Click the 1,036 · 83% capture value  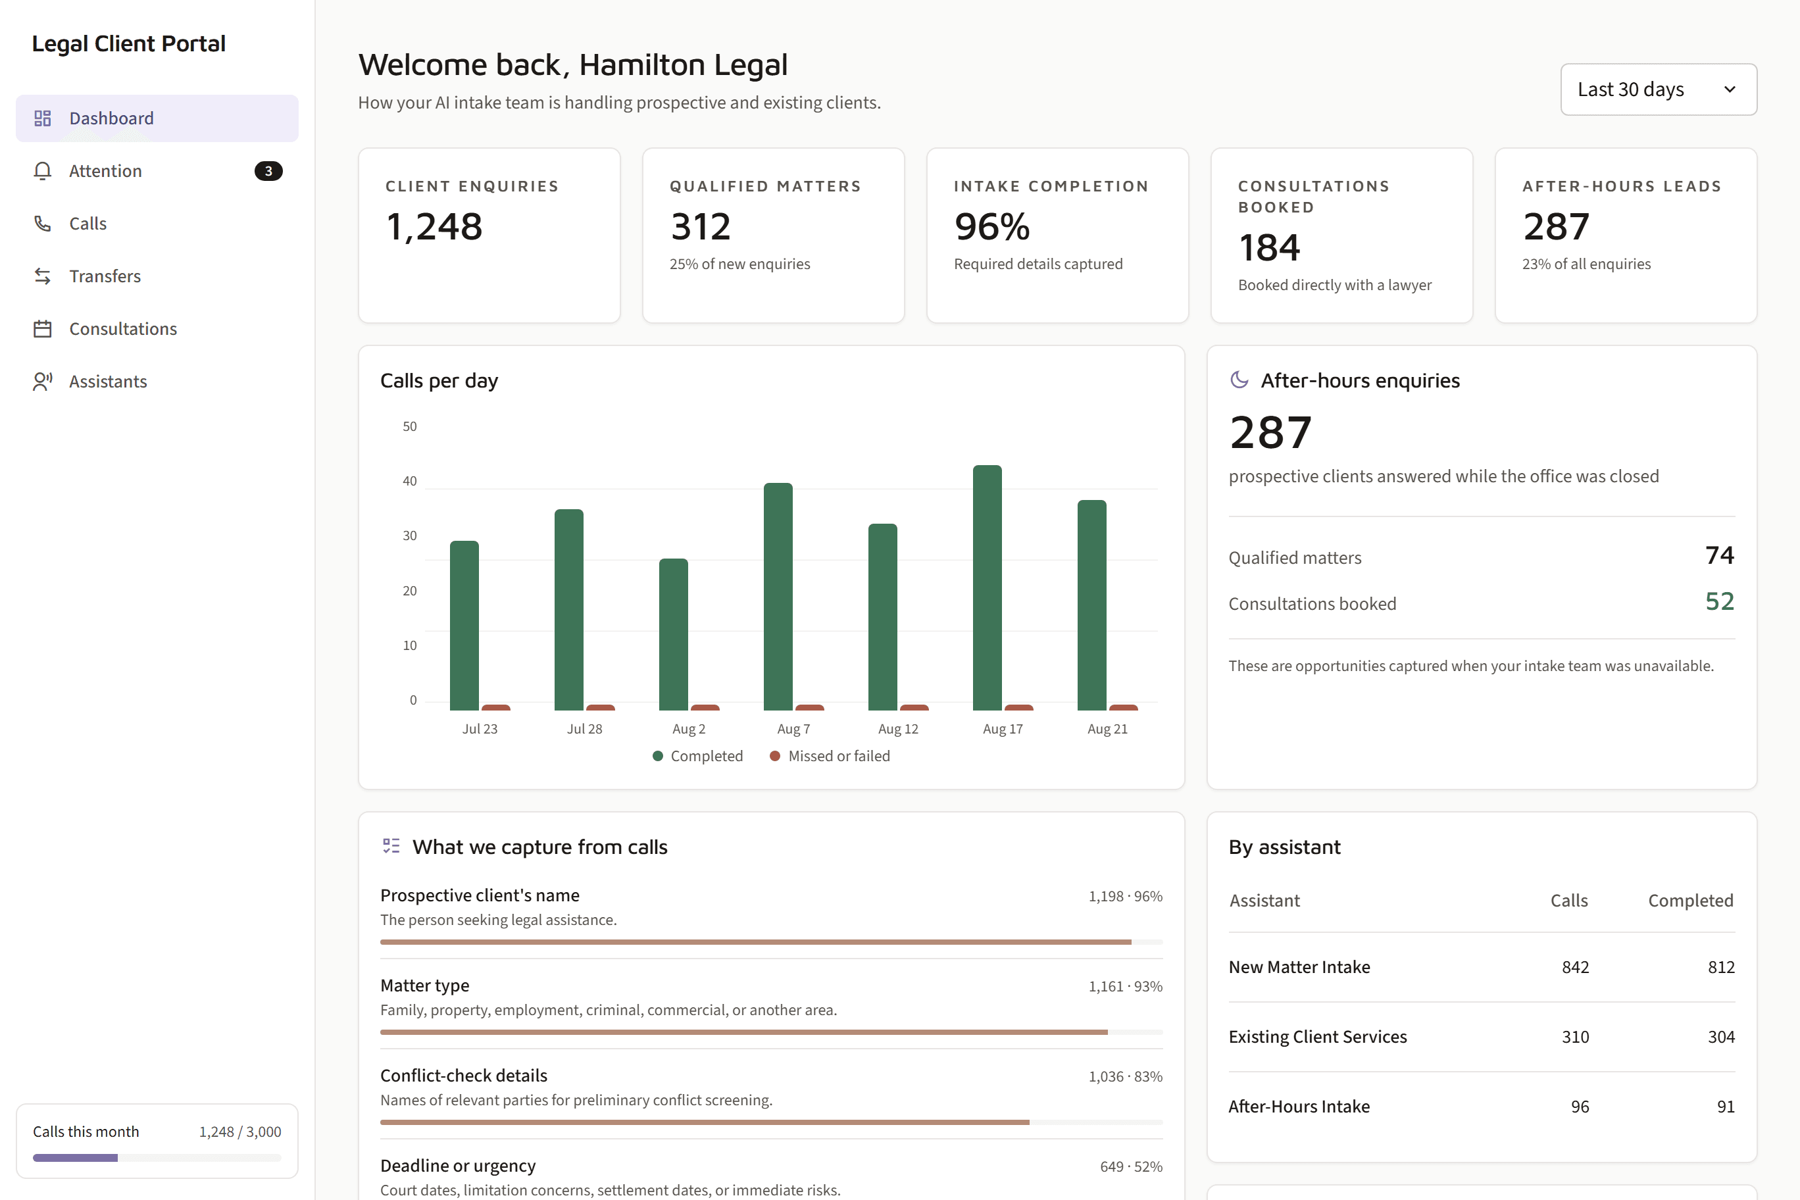click(x=1125, y=1077)
